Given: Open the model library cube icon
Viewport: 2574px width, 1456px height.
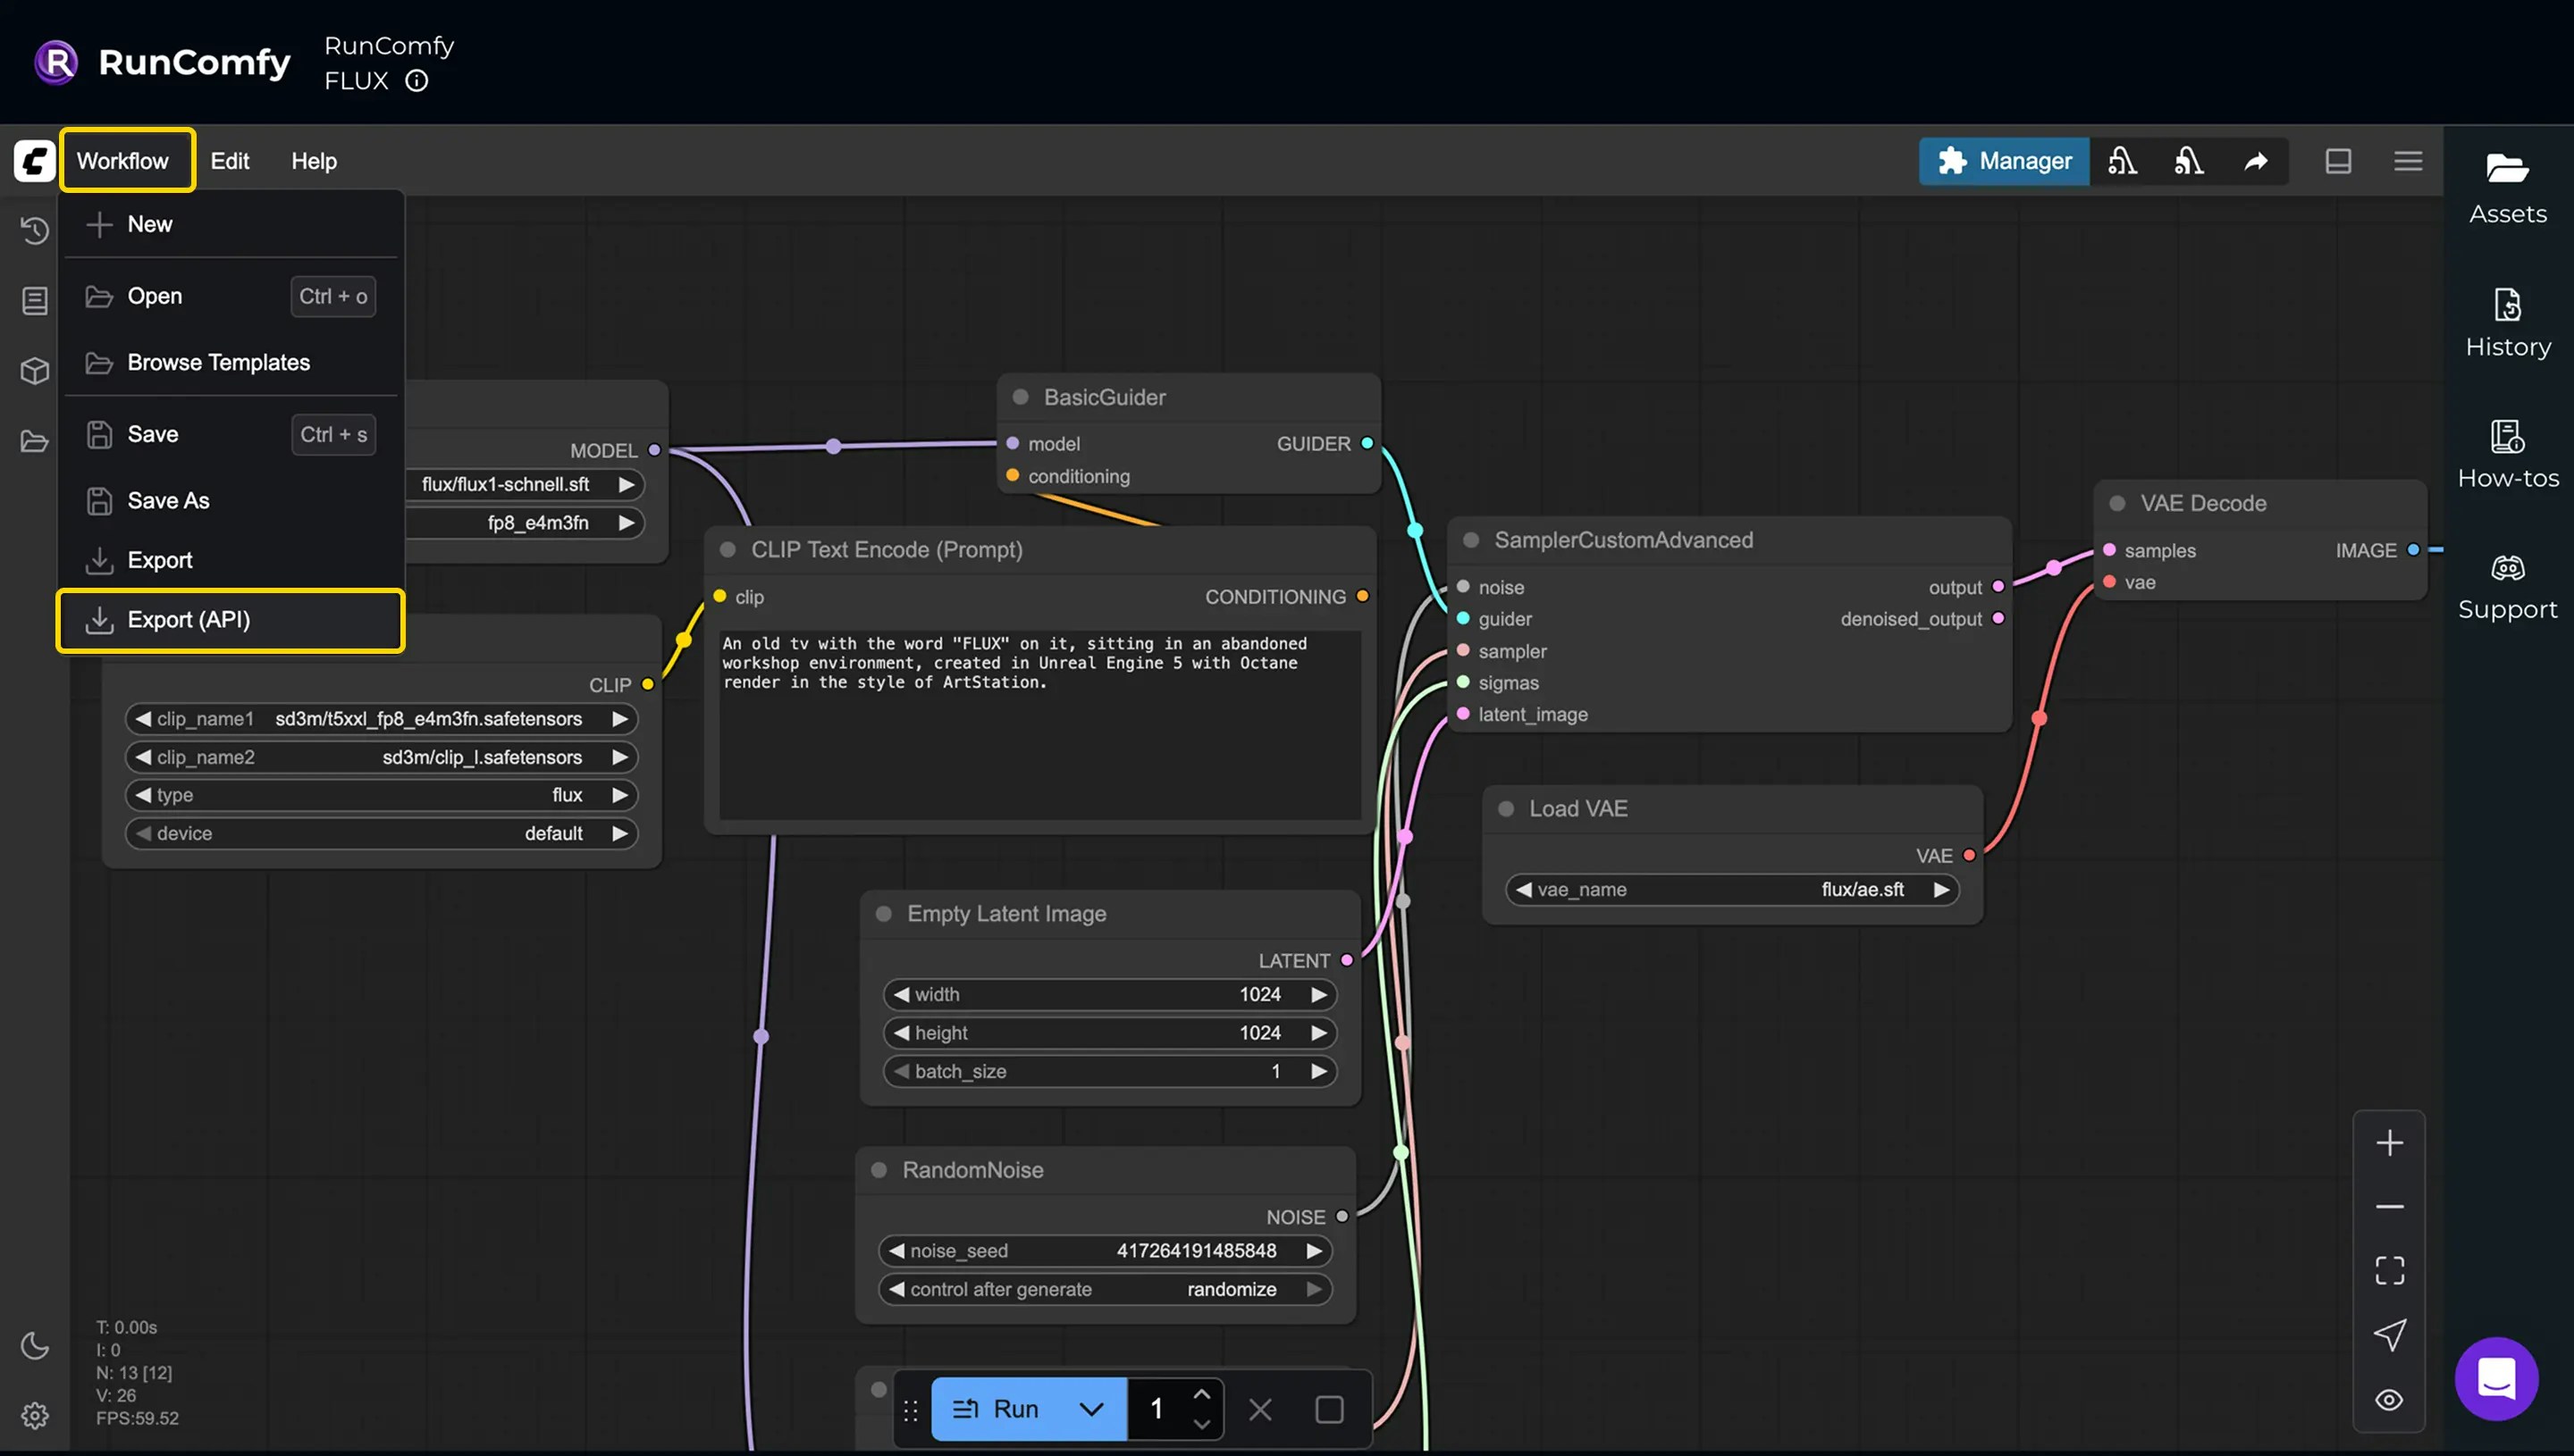Looking at the screenshot, I should pos(35,371).
